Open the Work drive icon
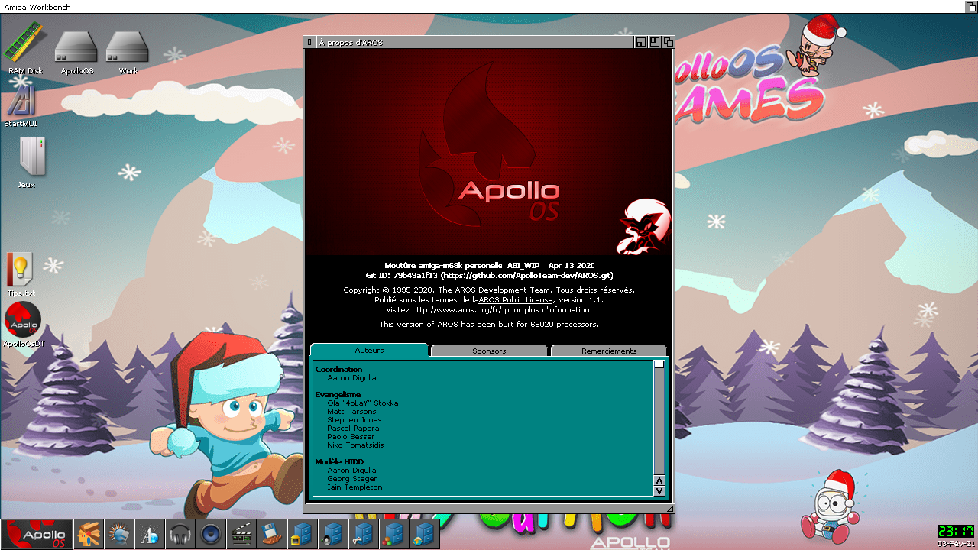Image resolution: width=978 pixels, height=550 pixels. point(128,52)
